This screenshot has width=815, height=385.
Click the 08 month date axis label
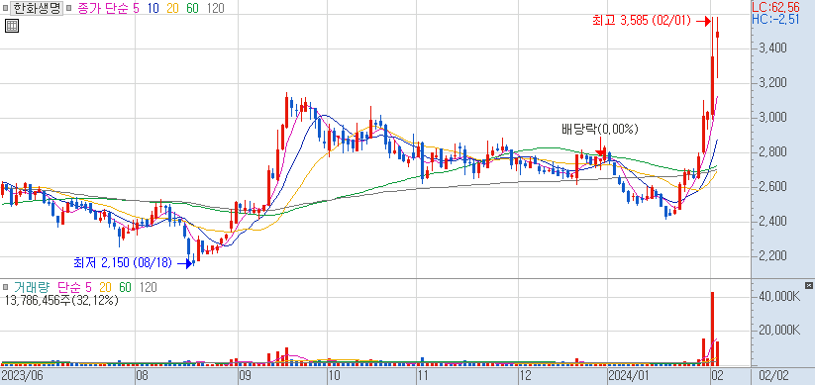143,376
